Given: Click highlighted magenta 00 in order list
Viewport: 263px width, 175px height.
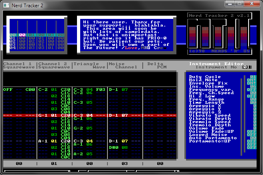Looking at the screenshot, I should pyautogui.click(x=22, y=35).
